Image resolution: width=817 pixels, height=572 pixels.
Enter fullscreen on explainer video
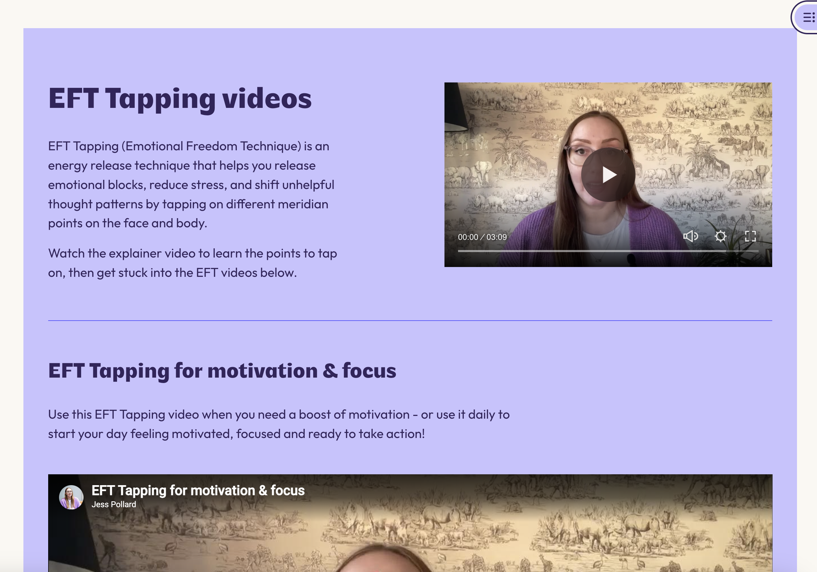point(750,236)
